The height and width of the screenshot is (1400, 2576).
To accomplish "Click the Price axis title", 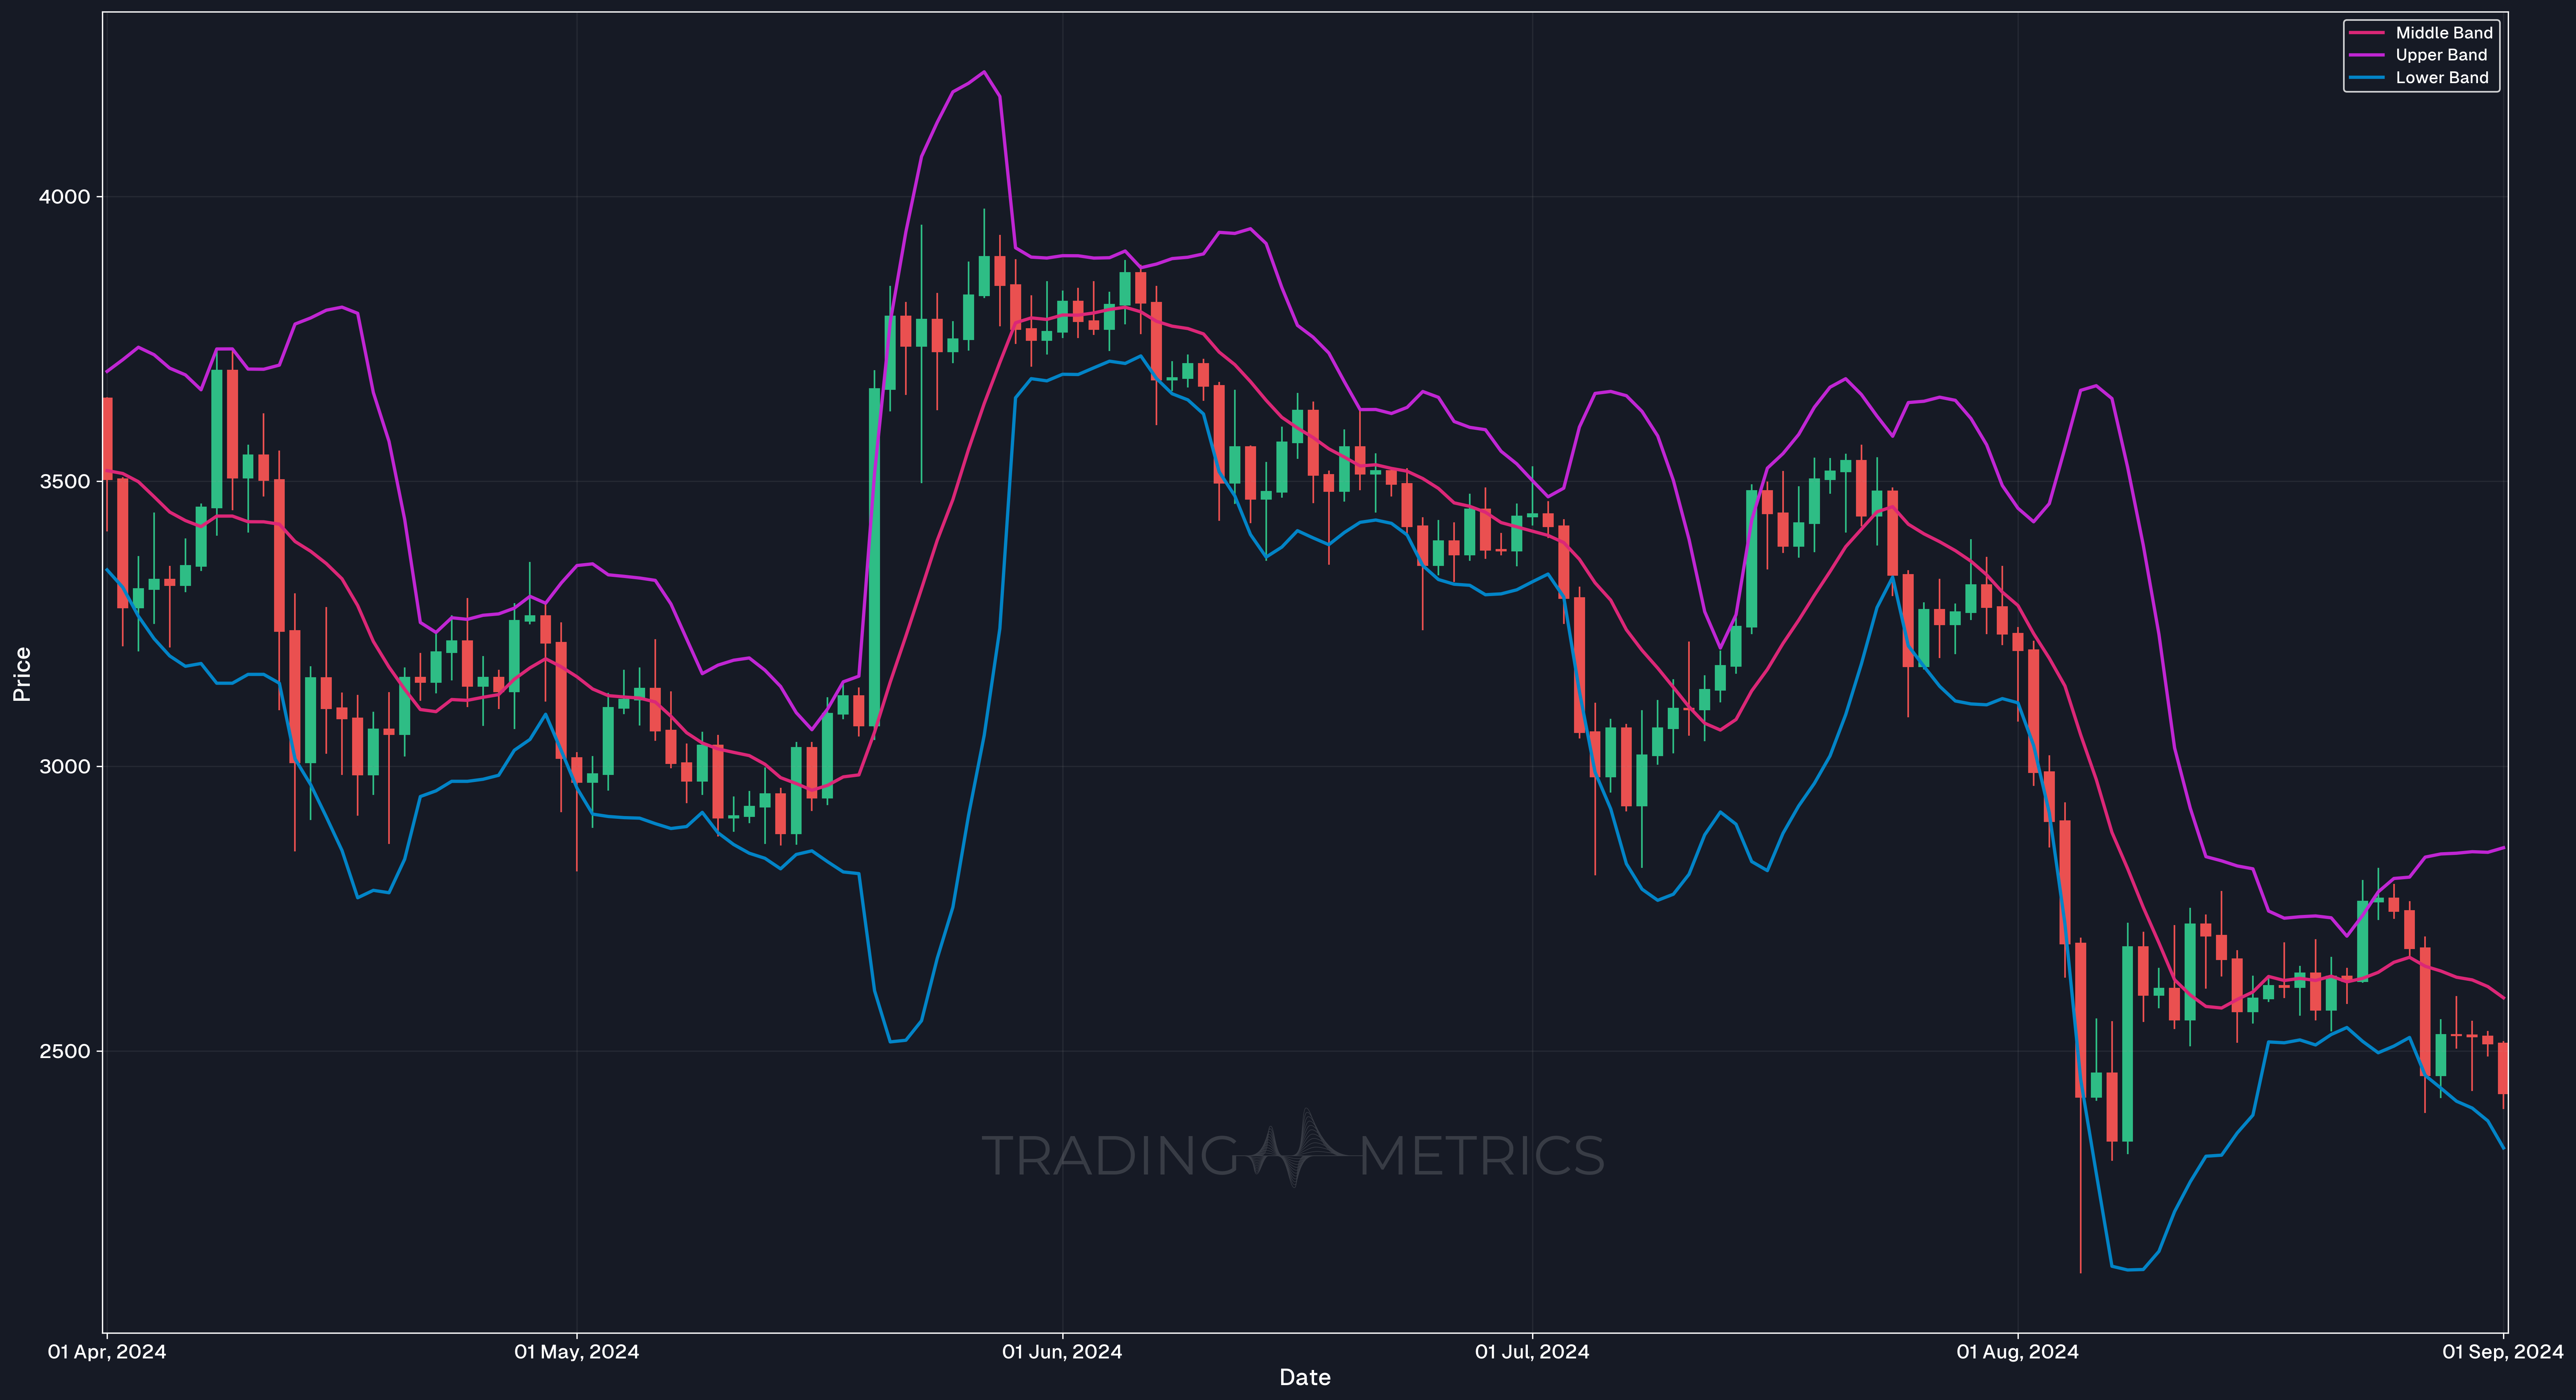I will (22, 674).
